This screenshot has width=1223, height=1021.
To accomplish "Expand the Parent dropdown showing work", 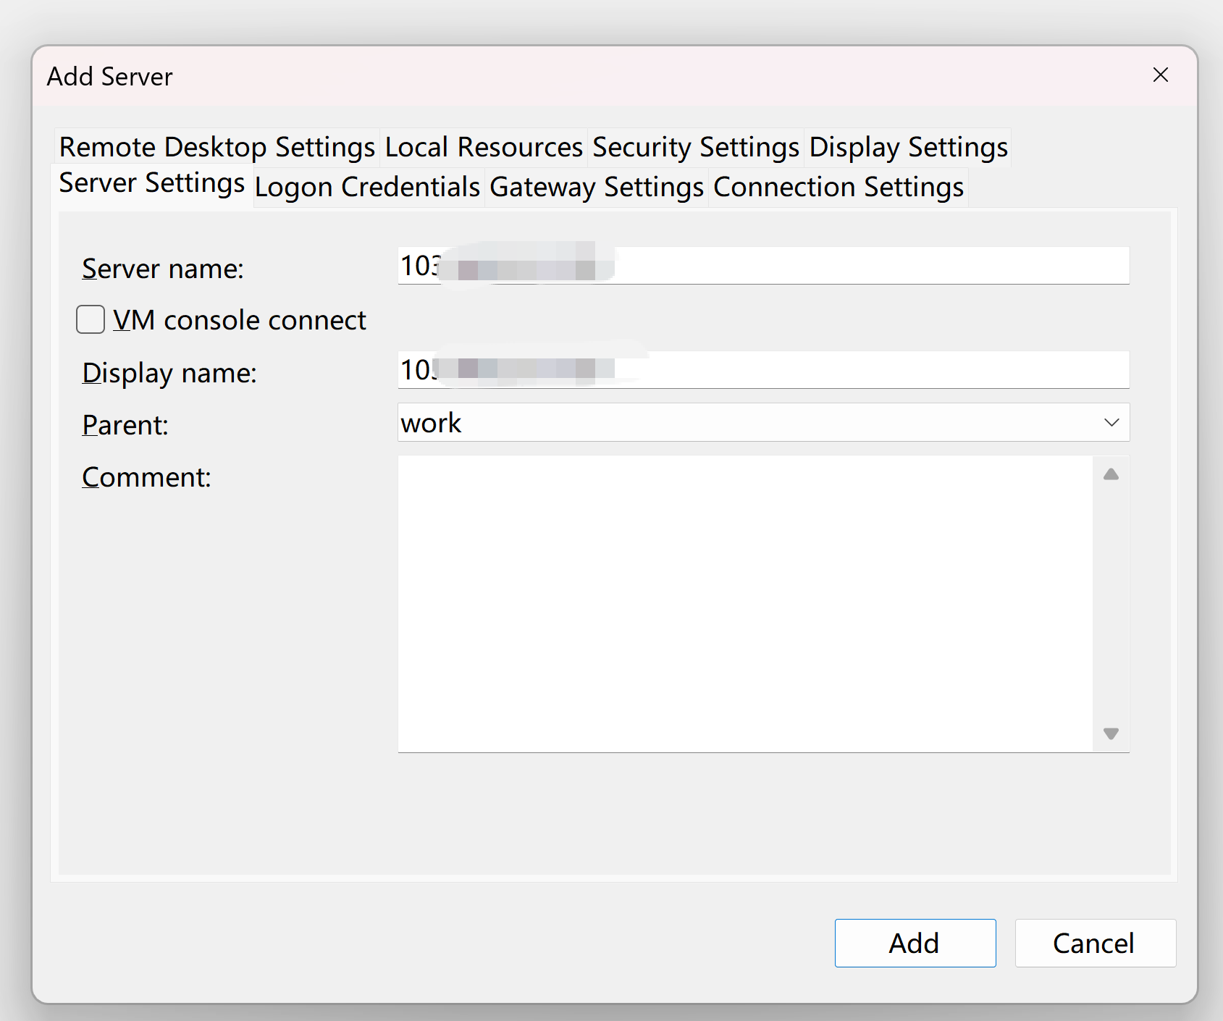I will (x=763, y=422).
